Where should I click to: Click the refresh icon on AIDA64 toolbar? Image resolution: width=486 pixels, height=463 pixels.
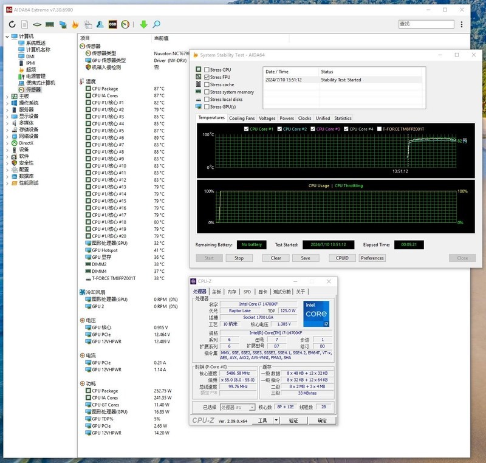click(12, 26)
